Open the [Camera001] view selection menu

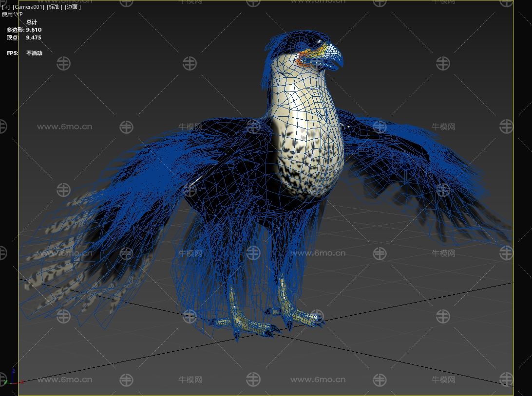pos(28,7)
